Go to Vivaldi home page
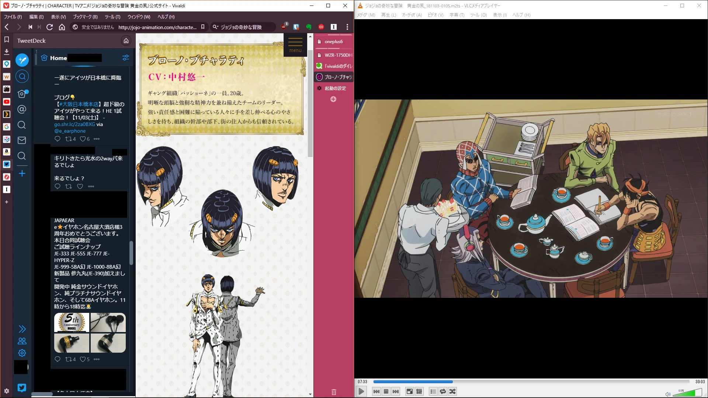This screenshot has height=398, width=708. click(62, 27)
